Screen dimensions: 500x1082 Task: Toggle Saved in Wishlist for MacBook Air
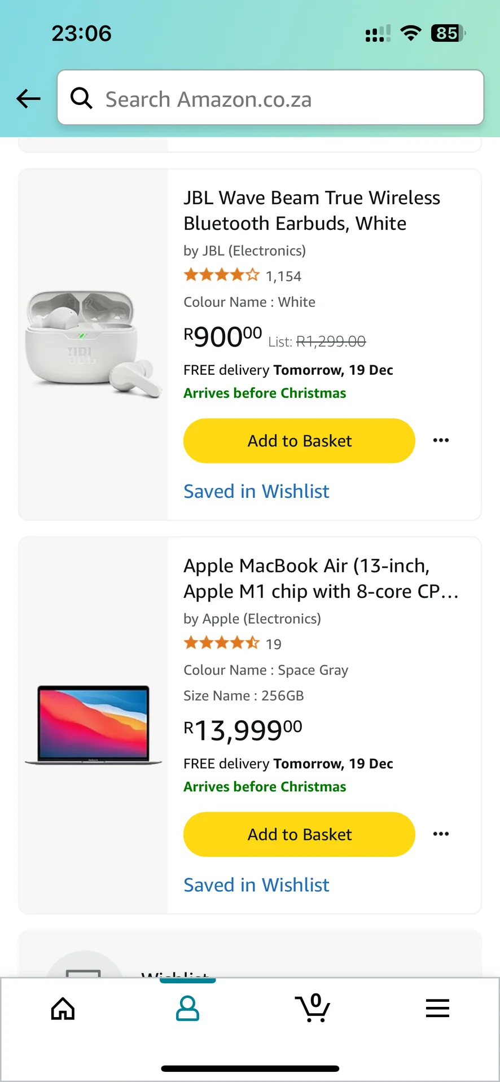coord(256,884)
